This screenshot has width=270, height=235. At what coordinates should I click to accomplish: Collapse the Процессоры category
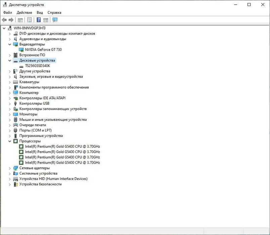click(10, 141)
